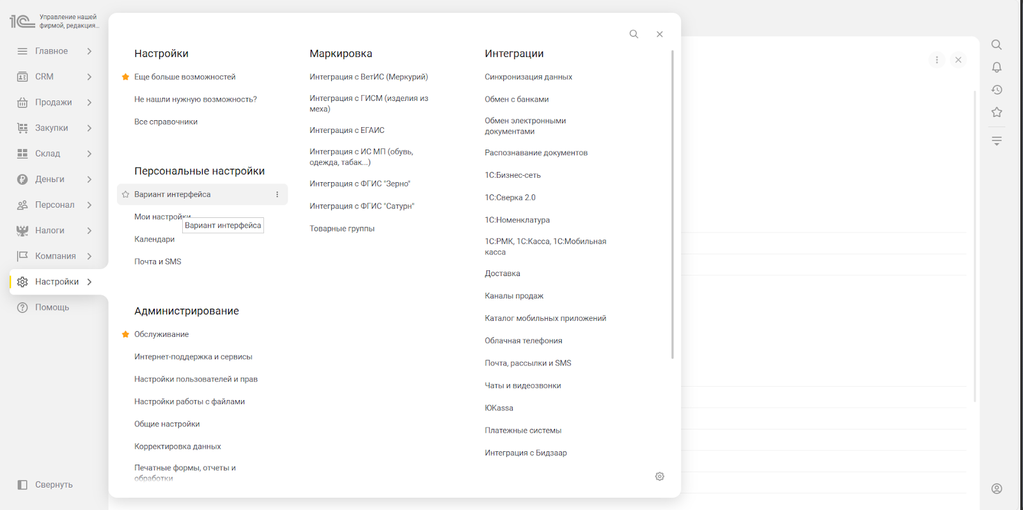
Task: Open the favorites star in right sidebar
Action: [996, 112]
